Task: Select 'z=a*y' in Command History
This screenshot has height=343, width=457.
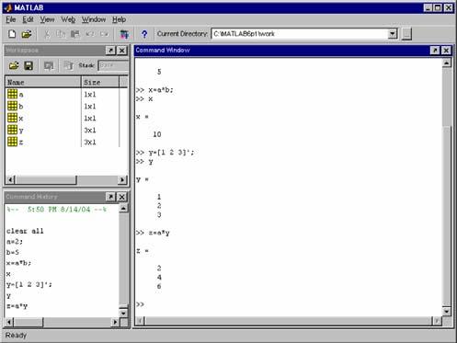Action: [17, 306]
